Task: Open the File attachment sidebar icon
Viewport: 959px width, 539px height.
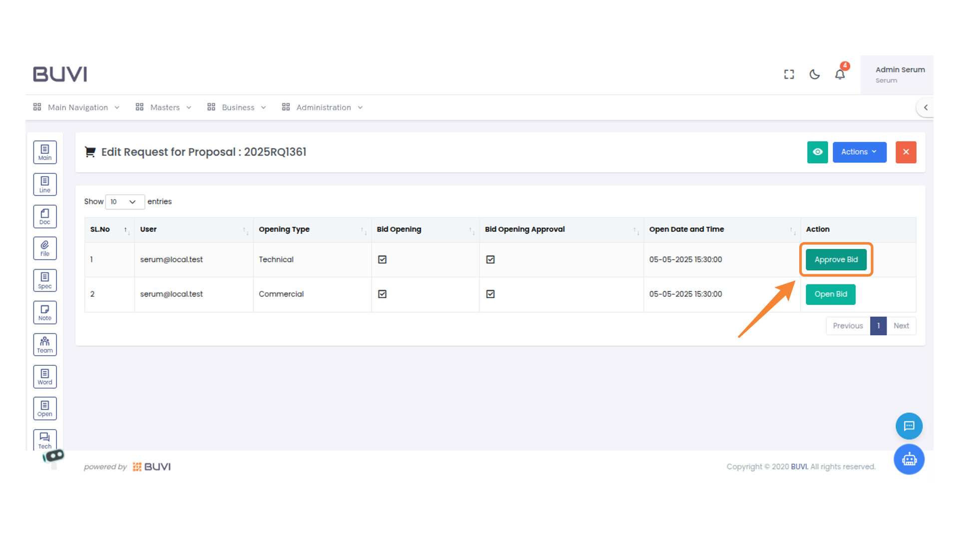Action: 45,248
